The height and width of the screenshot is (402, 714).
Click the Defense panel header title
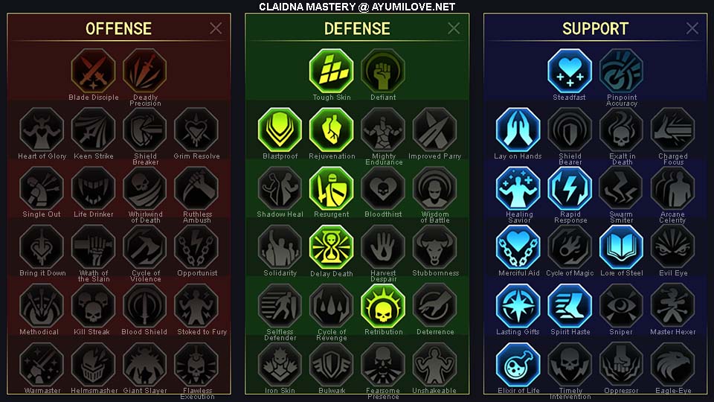pyautogui.click(x=357, y=29)
